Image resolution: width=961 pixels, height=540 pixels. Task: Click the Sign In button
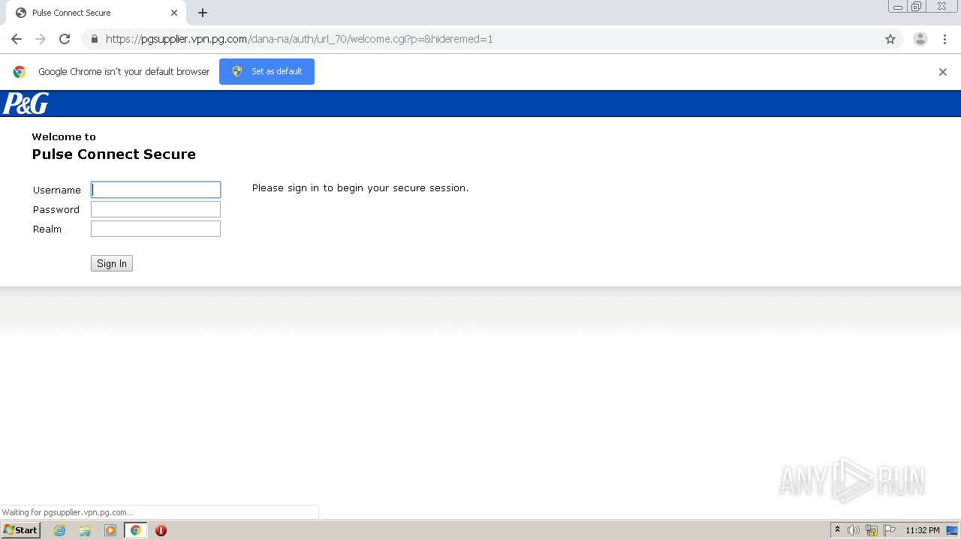pyautogui.click(x=112, y=263)
